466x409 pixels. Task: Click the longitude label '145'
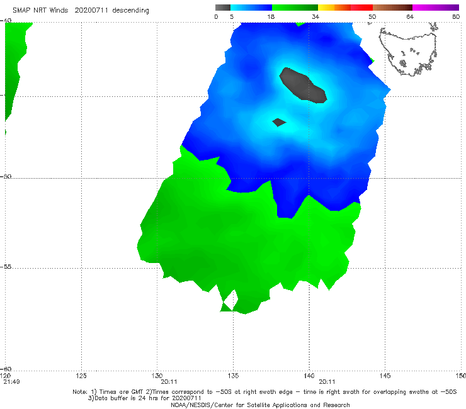tap(385, 376)
